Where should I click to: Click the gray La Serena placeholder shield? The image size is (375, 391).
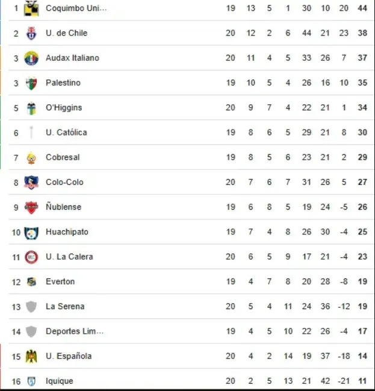31,307
